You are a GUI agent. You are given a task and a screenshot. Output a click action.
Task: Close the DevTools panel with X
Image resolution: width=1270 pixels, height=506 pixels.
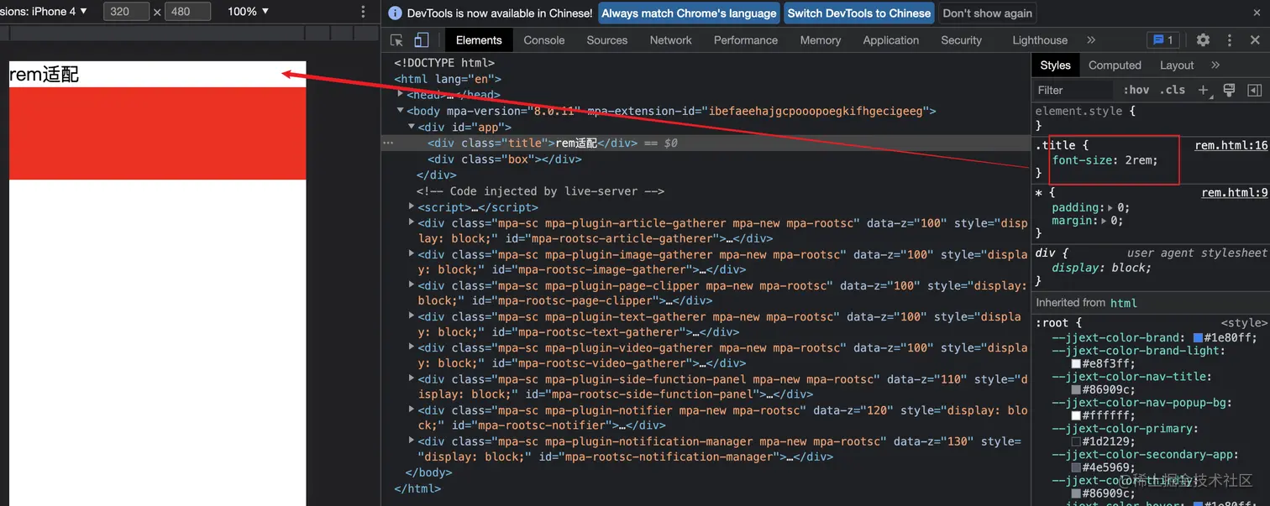tap(1255, 40)
